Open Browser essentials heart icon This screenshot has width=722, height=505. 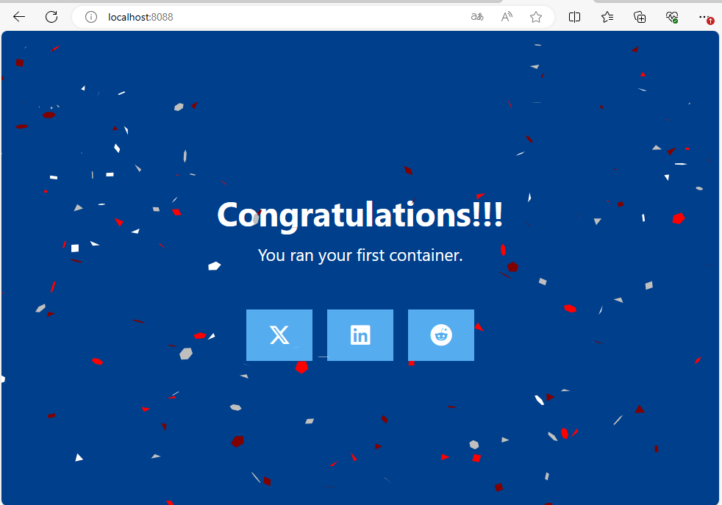pyautogui.click(x=671, y=17)
